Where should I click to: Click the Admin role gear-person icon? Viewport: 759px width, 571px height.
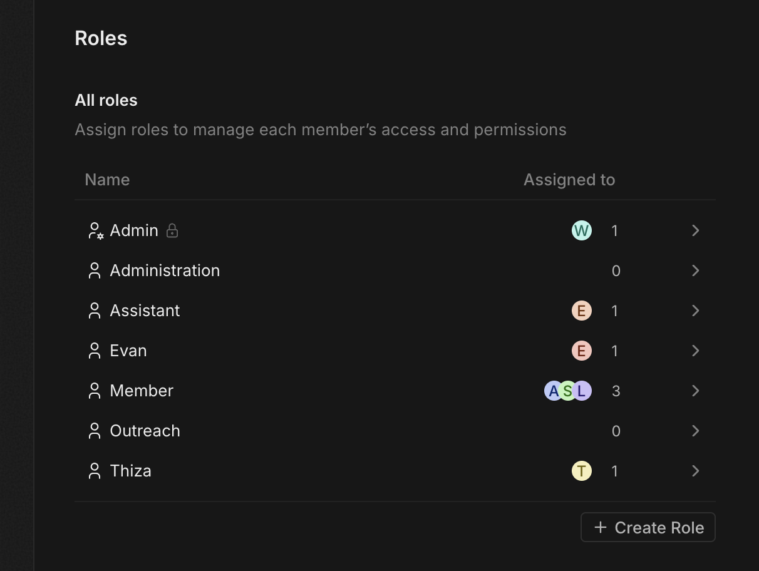coord(95,231)
